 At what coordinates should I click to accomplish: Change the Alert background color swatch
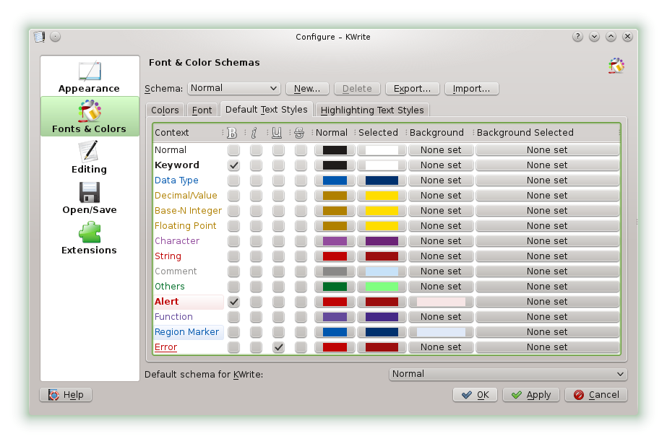coord(441,302)
